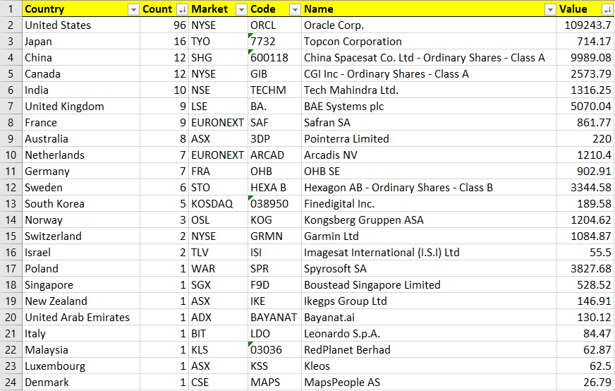Image resolution: width=615 pixels, height=391 pixels.
Task: Select the cell 'Norway'
Action: [x=81, y=219]
